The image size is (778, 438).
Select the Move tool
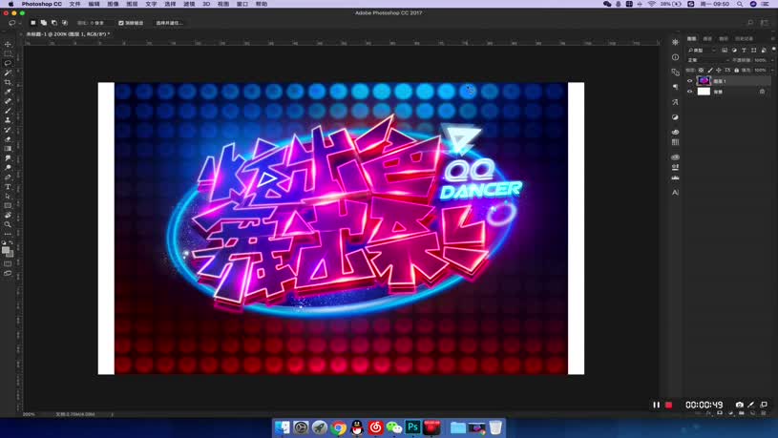coord(8,44)
